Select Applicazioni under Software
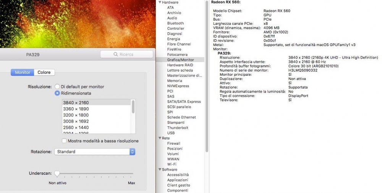The width and height of the screenshot is (382, 193). tap(178, 180)
